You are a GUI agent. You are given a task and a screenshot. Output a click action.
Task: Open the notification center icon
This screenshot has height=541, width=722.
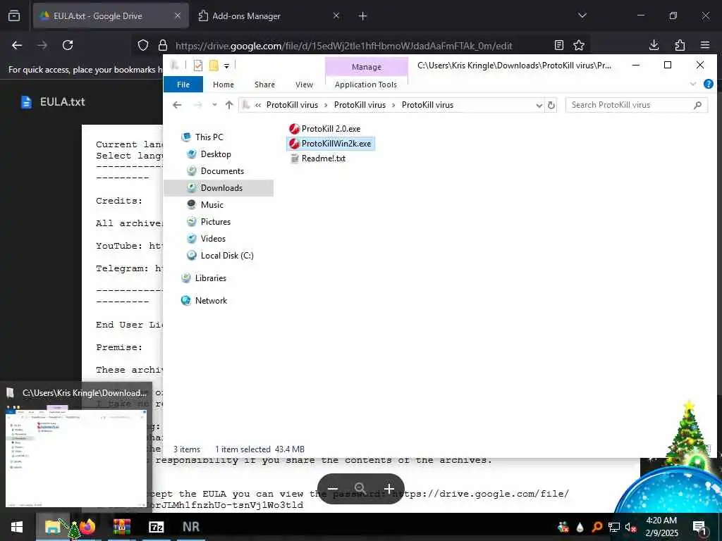coord(699,527)
